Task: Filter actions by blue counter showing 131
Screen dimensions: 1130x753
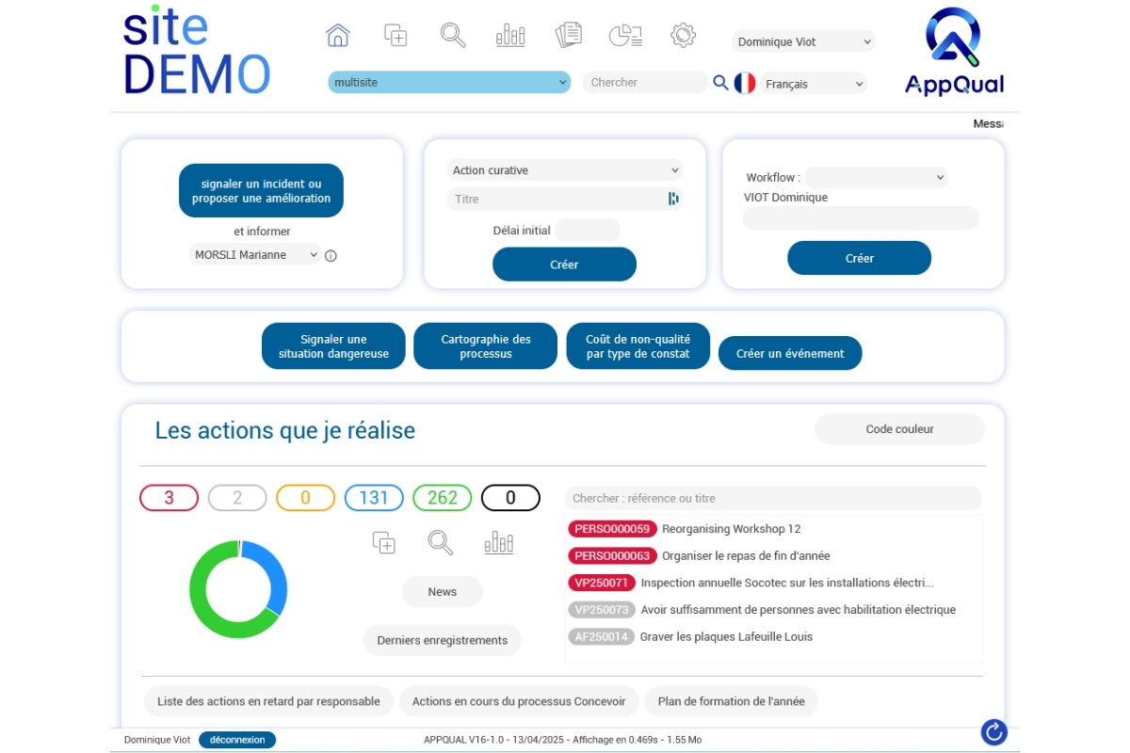Action: pyautogui.click(x=374, y=498)
